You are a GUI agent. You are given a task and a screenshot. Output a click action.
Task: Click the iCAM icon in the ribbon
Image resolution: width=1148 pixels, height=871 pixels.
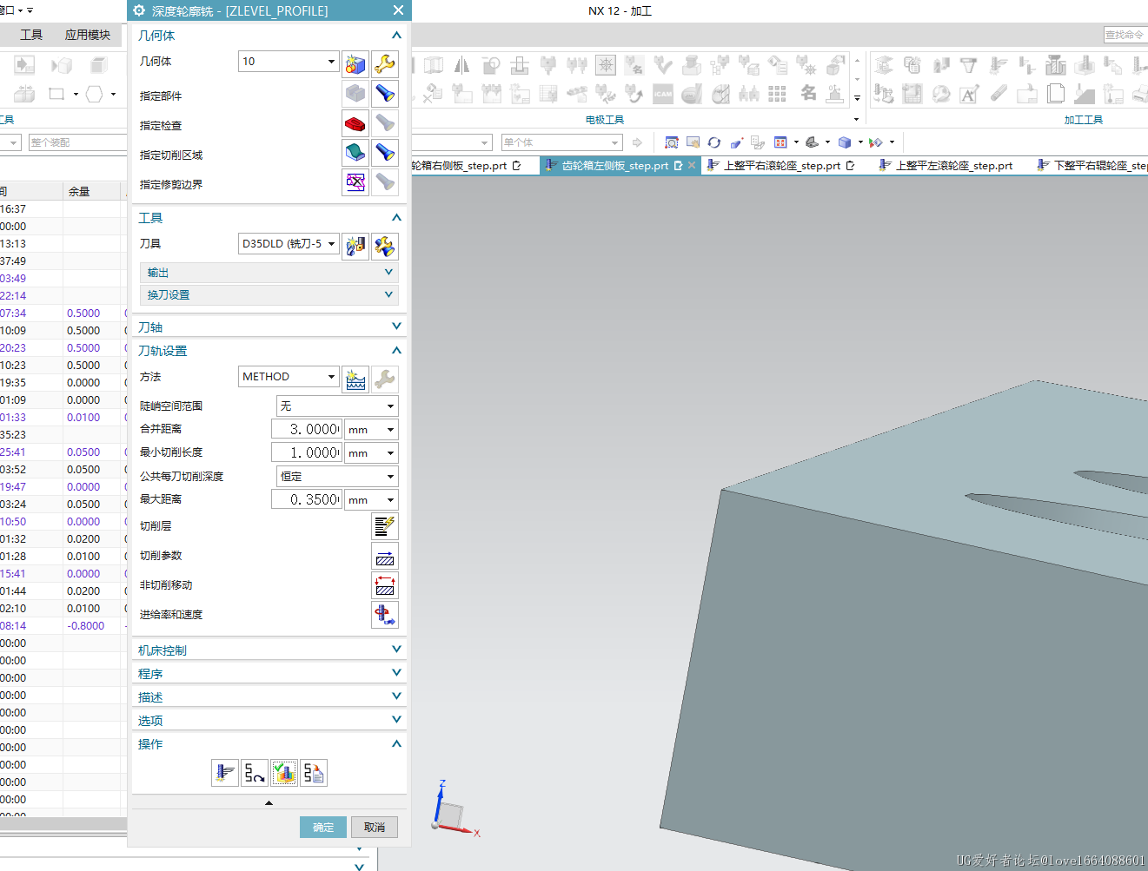click(x=663, y=94)
